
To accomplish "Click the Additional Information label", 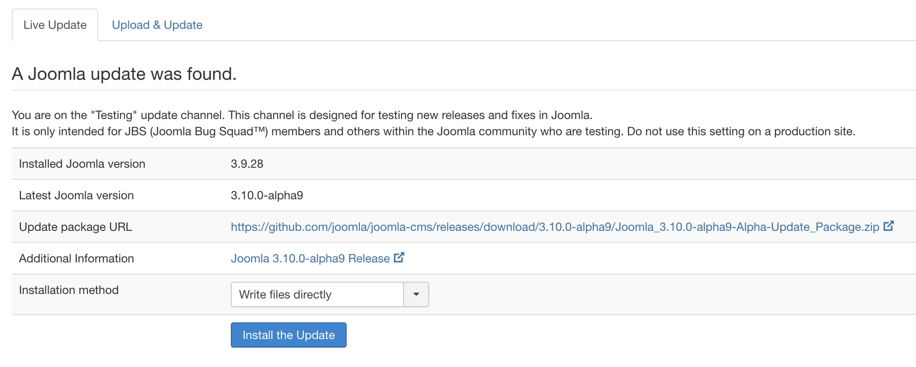I will pos(76,258).
